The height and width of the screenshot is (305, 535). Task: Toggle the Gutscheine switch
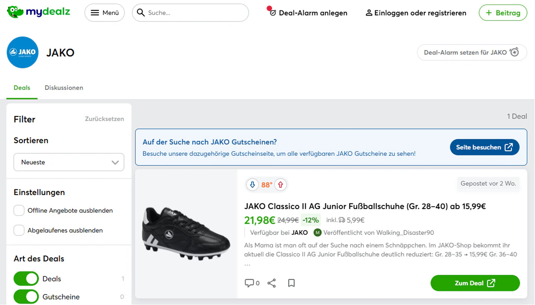(x=26, y=297)
